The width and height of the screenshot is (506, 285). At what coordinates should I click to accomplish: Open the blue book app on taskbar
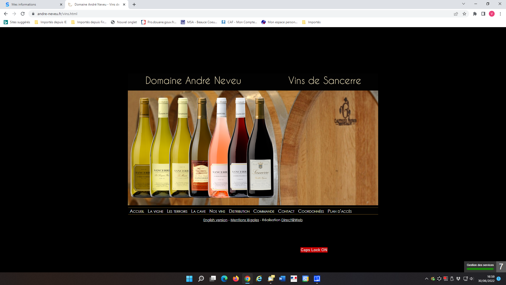[317, 279]
